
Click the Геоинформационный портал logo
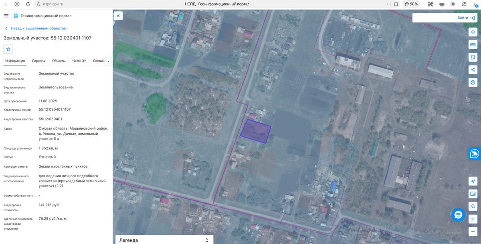(42, 16)
